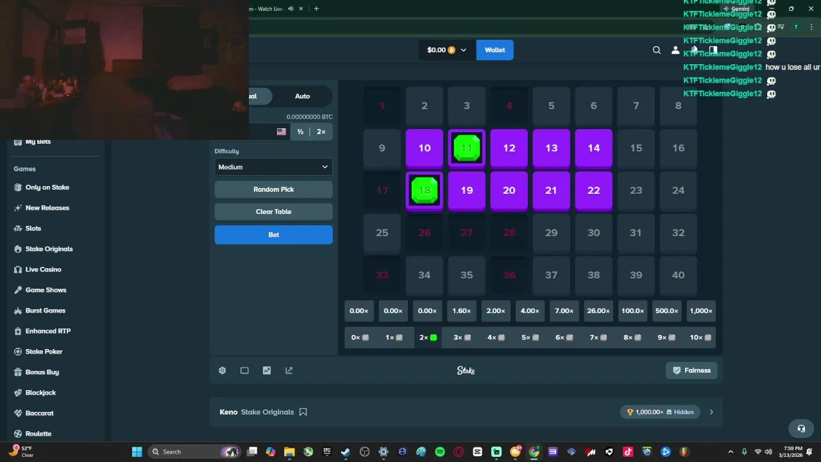Open the Stake Originals link beside Keno
Screen dimensions: 821x462
[267, 412]
